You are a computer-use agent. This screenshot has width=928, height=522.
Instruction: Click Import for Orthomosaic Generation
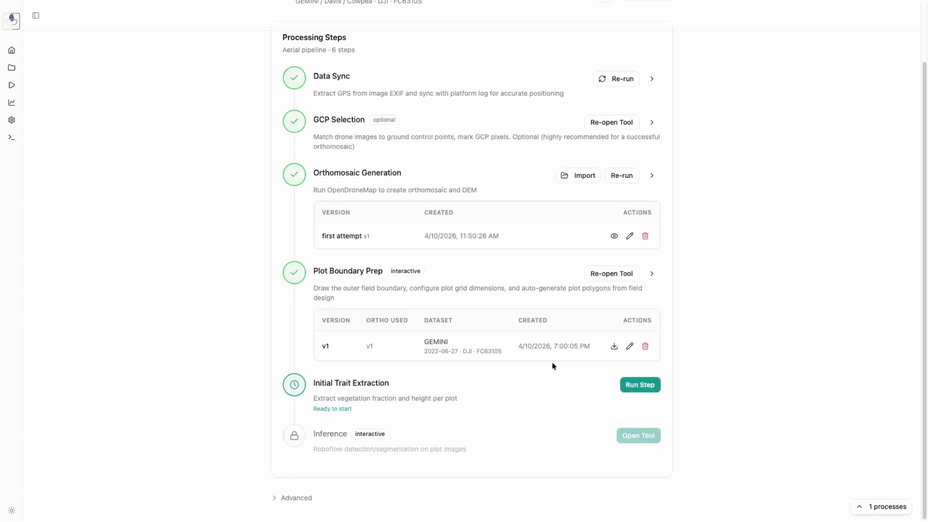click(578, 176)
